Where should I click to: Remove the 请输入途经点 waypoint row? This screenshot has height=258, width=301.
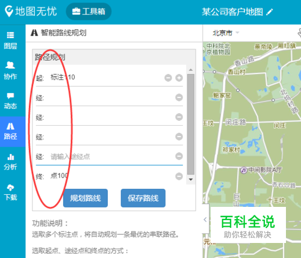(179, 156)
